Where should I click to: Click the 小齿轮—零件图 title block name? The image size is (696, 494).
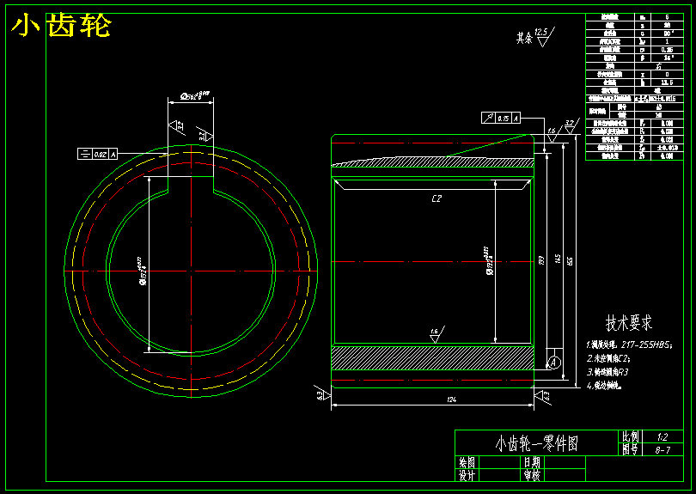point(537,443)
